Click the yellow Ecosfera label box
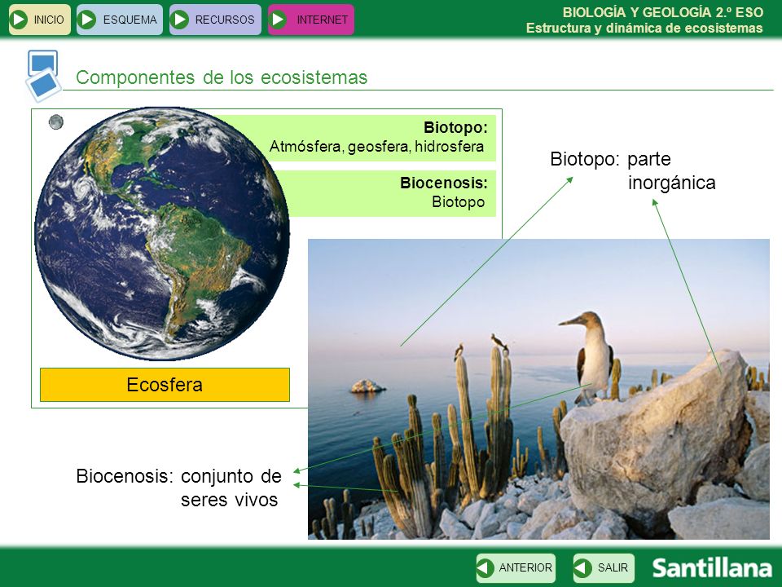Screen dimensions: 782x587 (165, 385)
